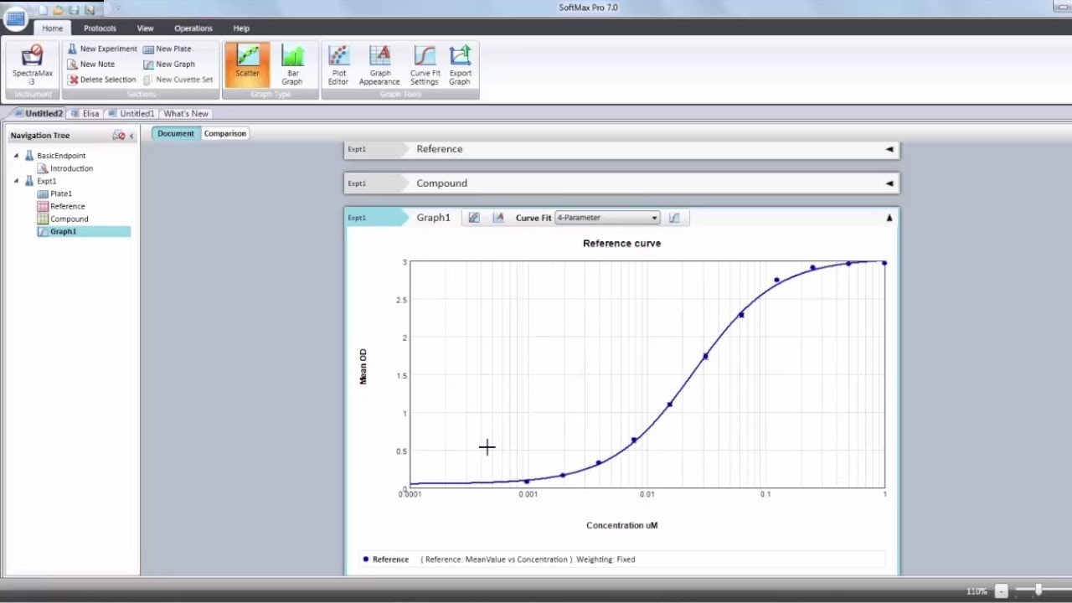
Task: Select BasicEndpoint in Navigation Tree
Action: point(61,156)
